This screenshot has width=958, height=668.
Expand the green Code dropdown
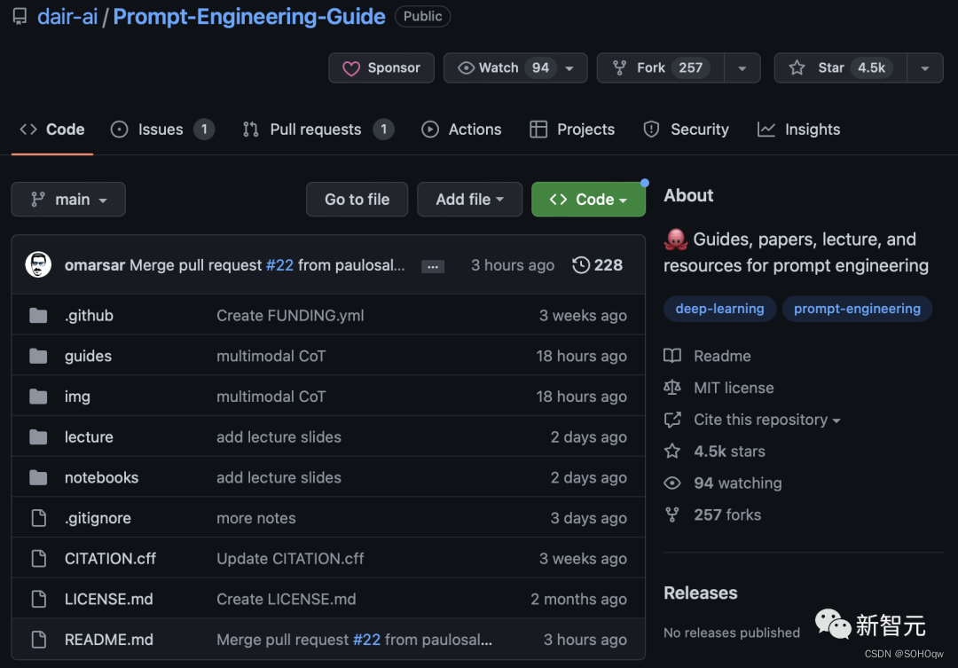[588, 199]
